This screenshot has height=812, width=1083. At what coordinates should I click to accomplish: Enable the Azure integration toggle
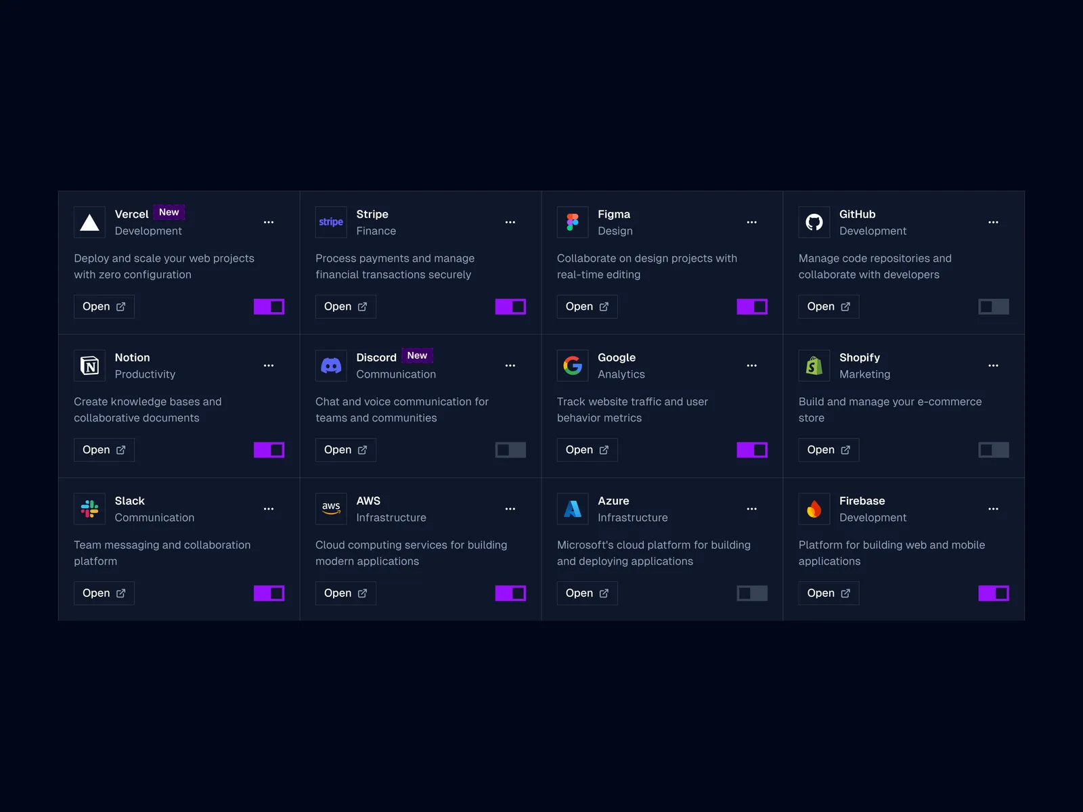(751, 593)
